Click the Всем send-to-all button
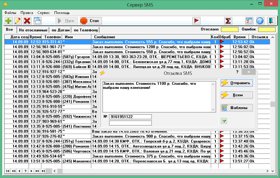Screen dimensions: 280x178 [x=236, y=95]
